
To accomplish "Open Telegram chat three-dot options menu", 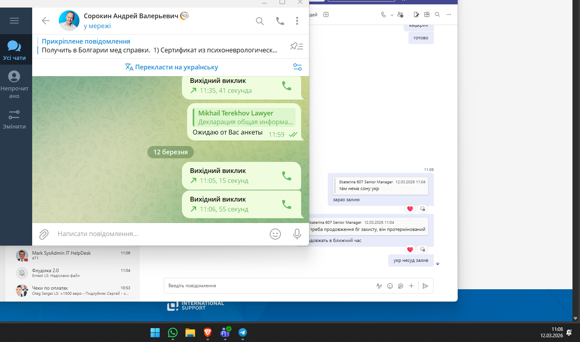I will coord(297,21).
